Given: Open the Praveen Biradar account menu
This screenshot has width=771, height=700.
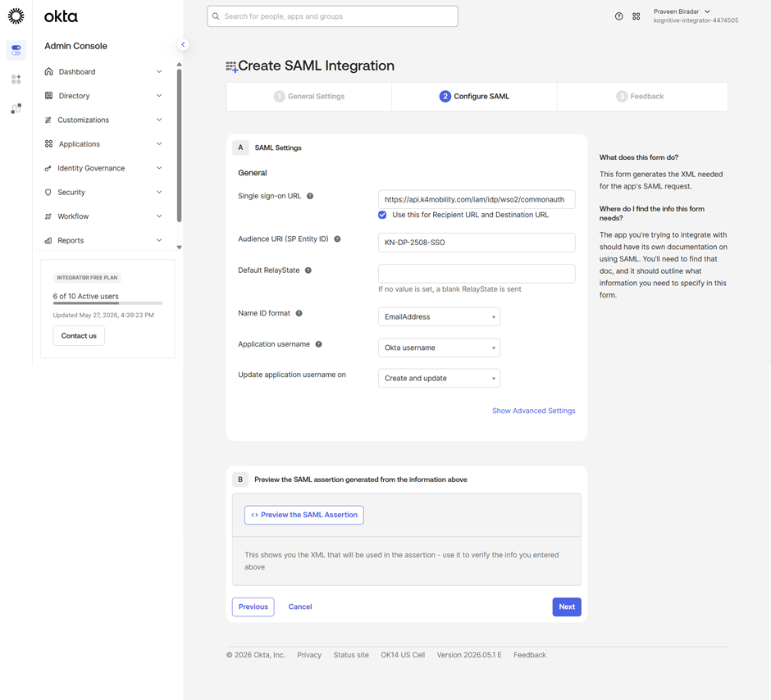Looking at the screenshot, I should pos(696,16).
